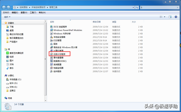
Task: Click navigation pane scroll down arrow
Action: 46,101
